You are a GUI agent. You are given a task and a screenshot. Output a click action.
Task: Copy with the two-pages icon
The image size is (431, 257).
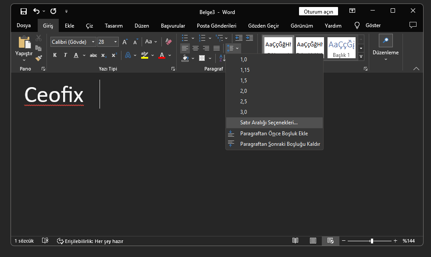(39, 48)
